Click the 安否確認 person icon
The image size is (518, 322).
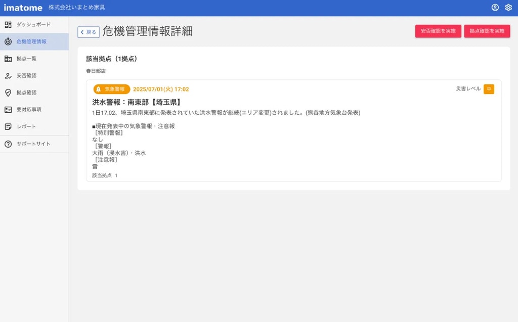click(x=8, y=76)
